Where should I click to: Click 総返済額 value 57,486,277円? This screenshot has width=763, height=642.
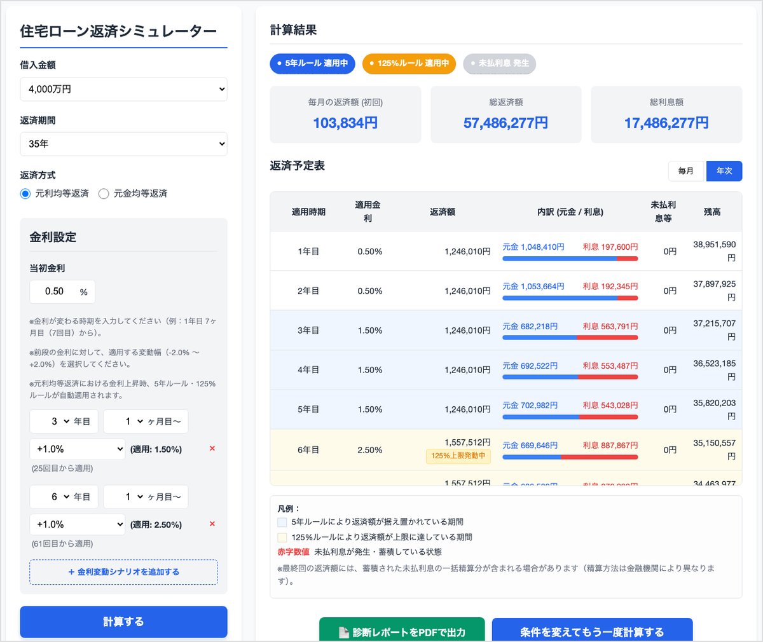coord(506,123)
